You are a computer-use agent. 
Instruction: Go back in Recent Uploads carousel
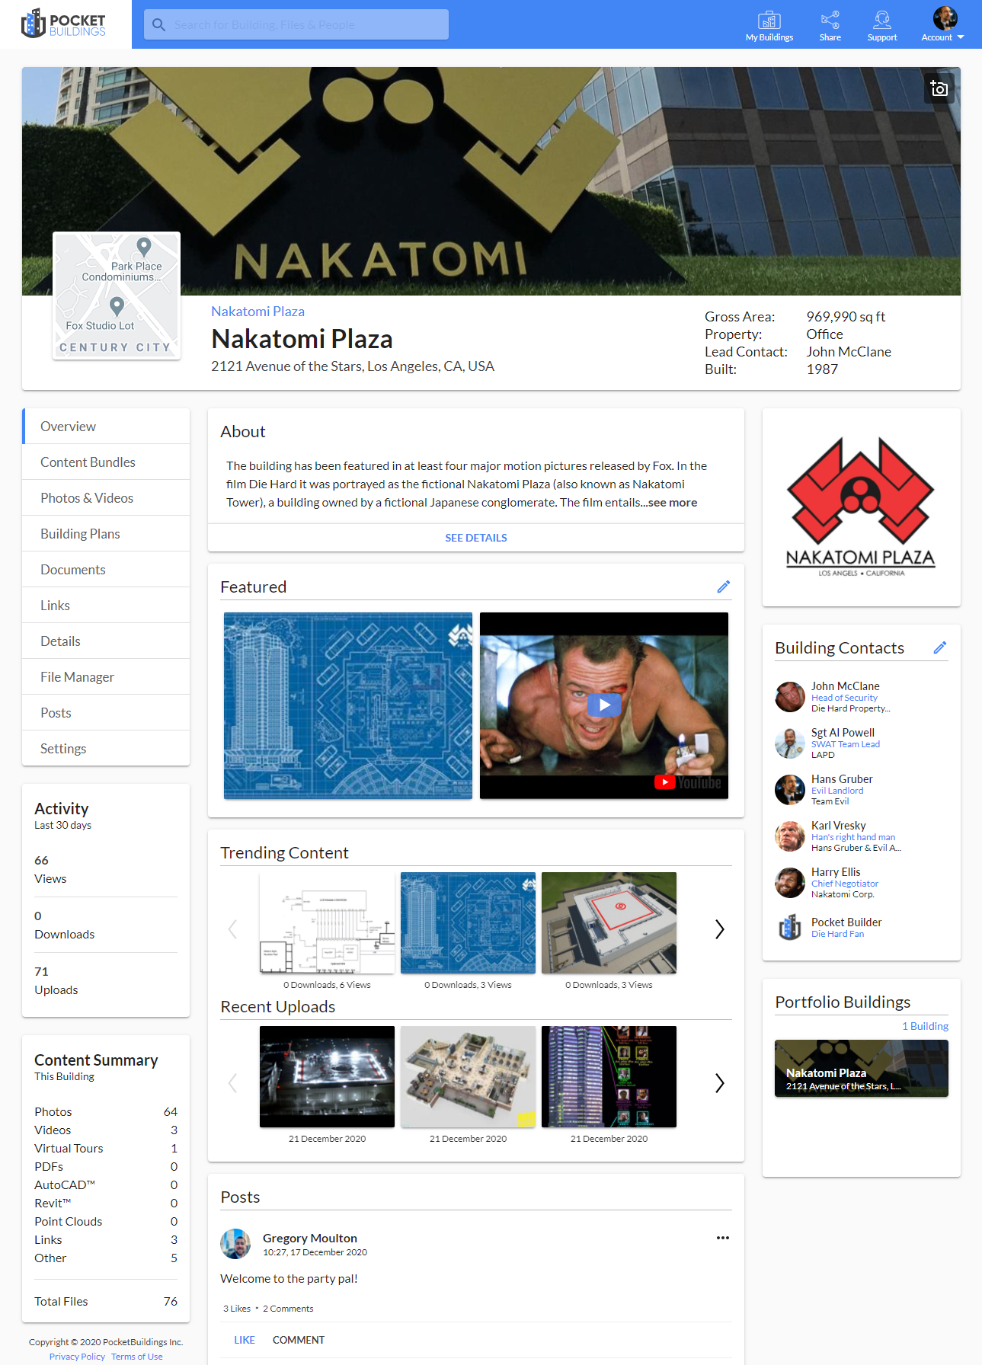click(x=233, y=1083)
